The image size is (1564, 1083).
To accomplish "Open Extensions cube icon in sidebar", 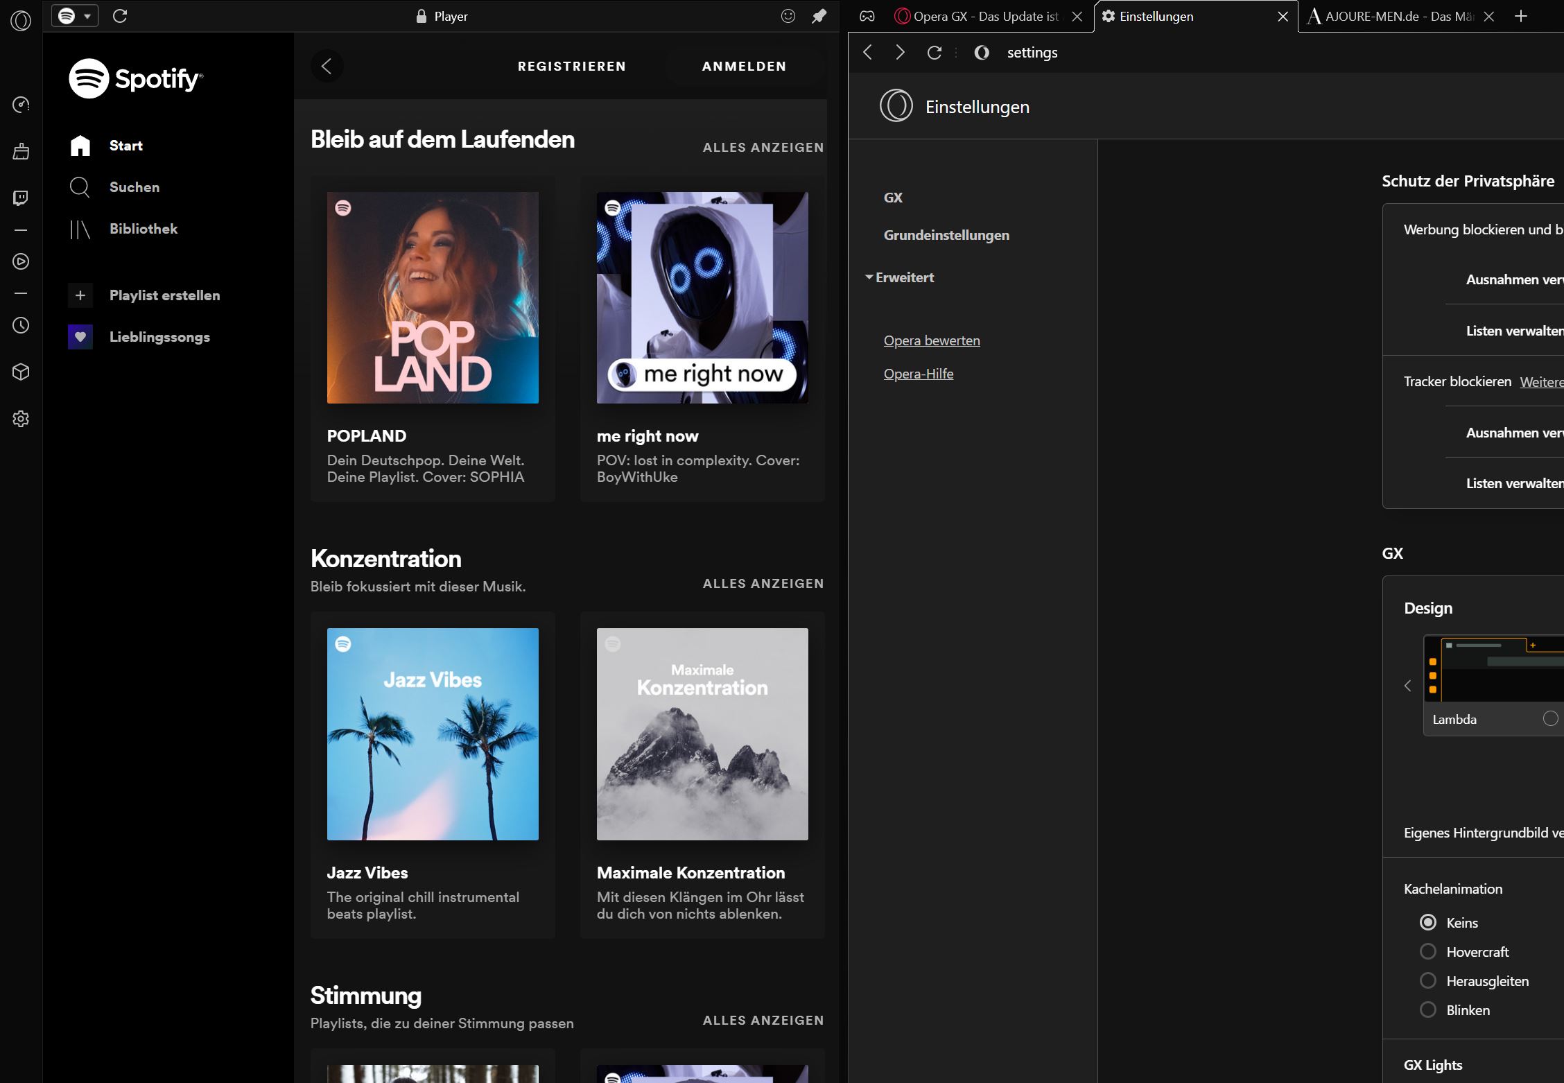I will (x=21, y=372).
